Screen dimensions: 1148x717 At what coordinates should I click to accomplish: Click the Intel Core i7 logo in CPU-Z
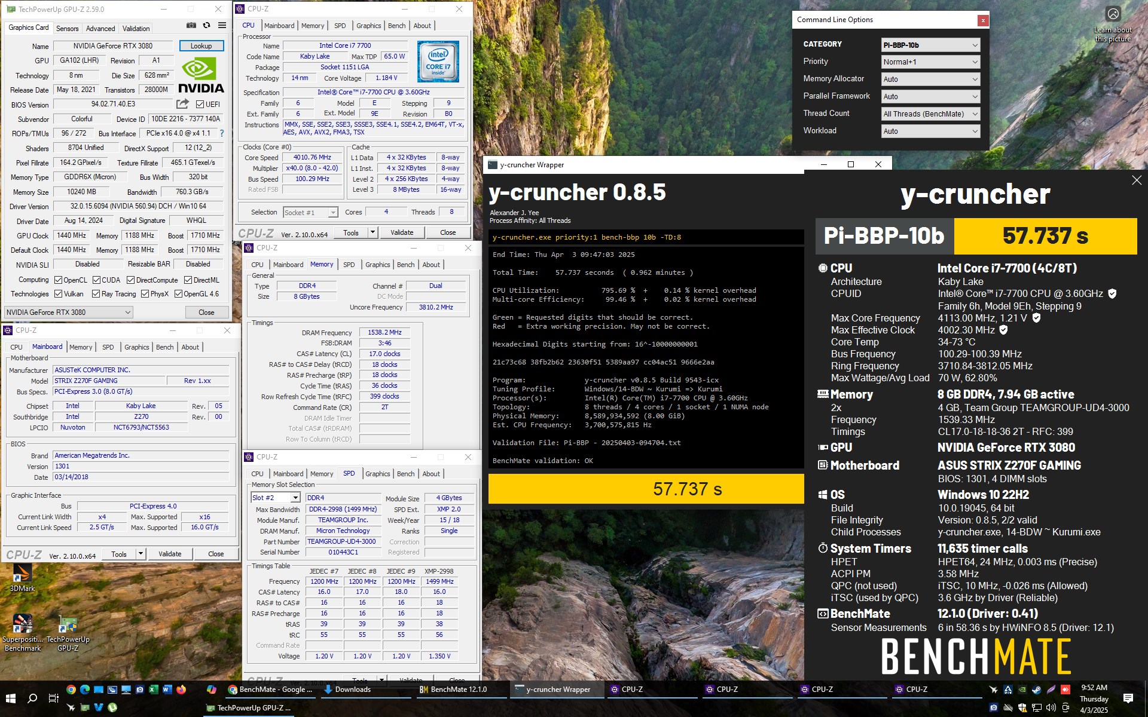click(438, 62)
